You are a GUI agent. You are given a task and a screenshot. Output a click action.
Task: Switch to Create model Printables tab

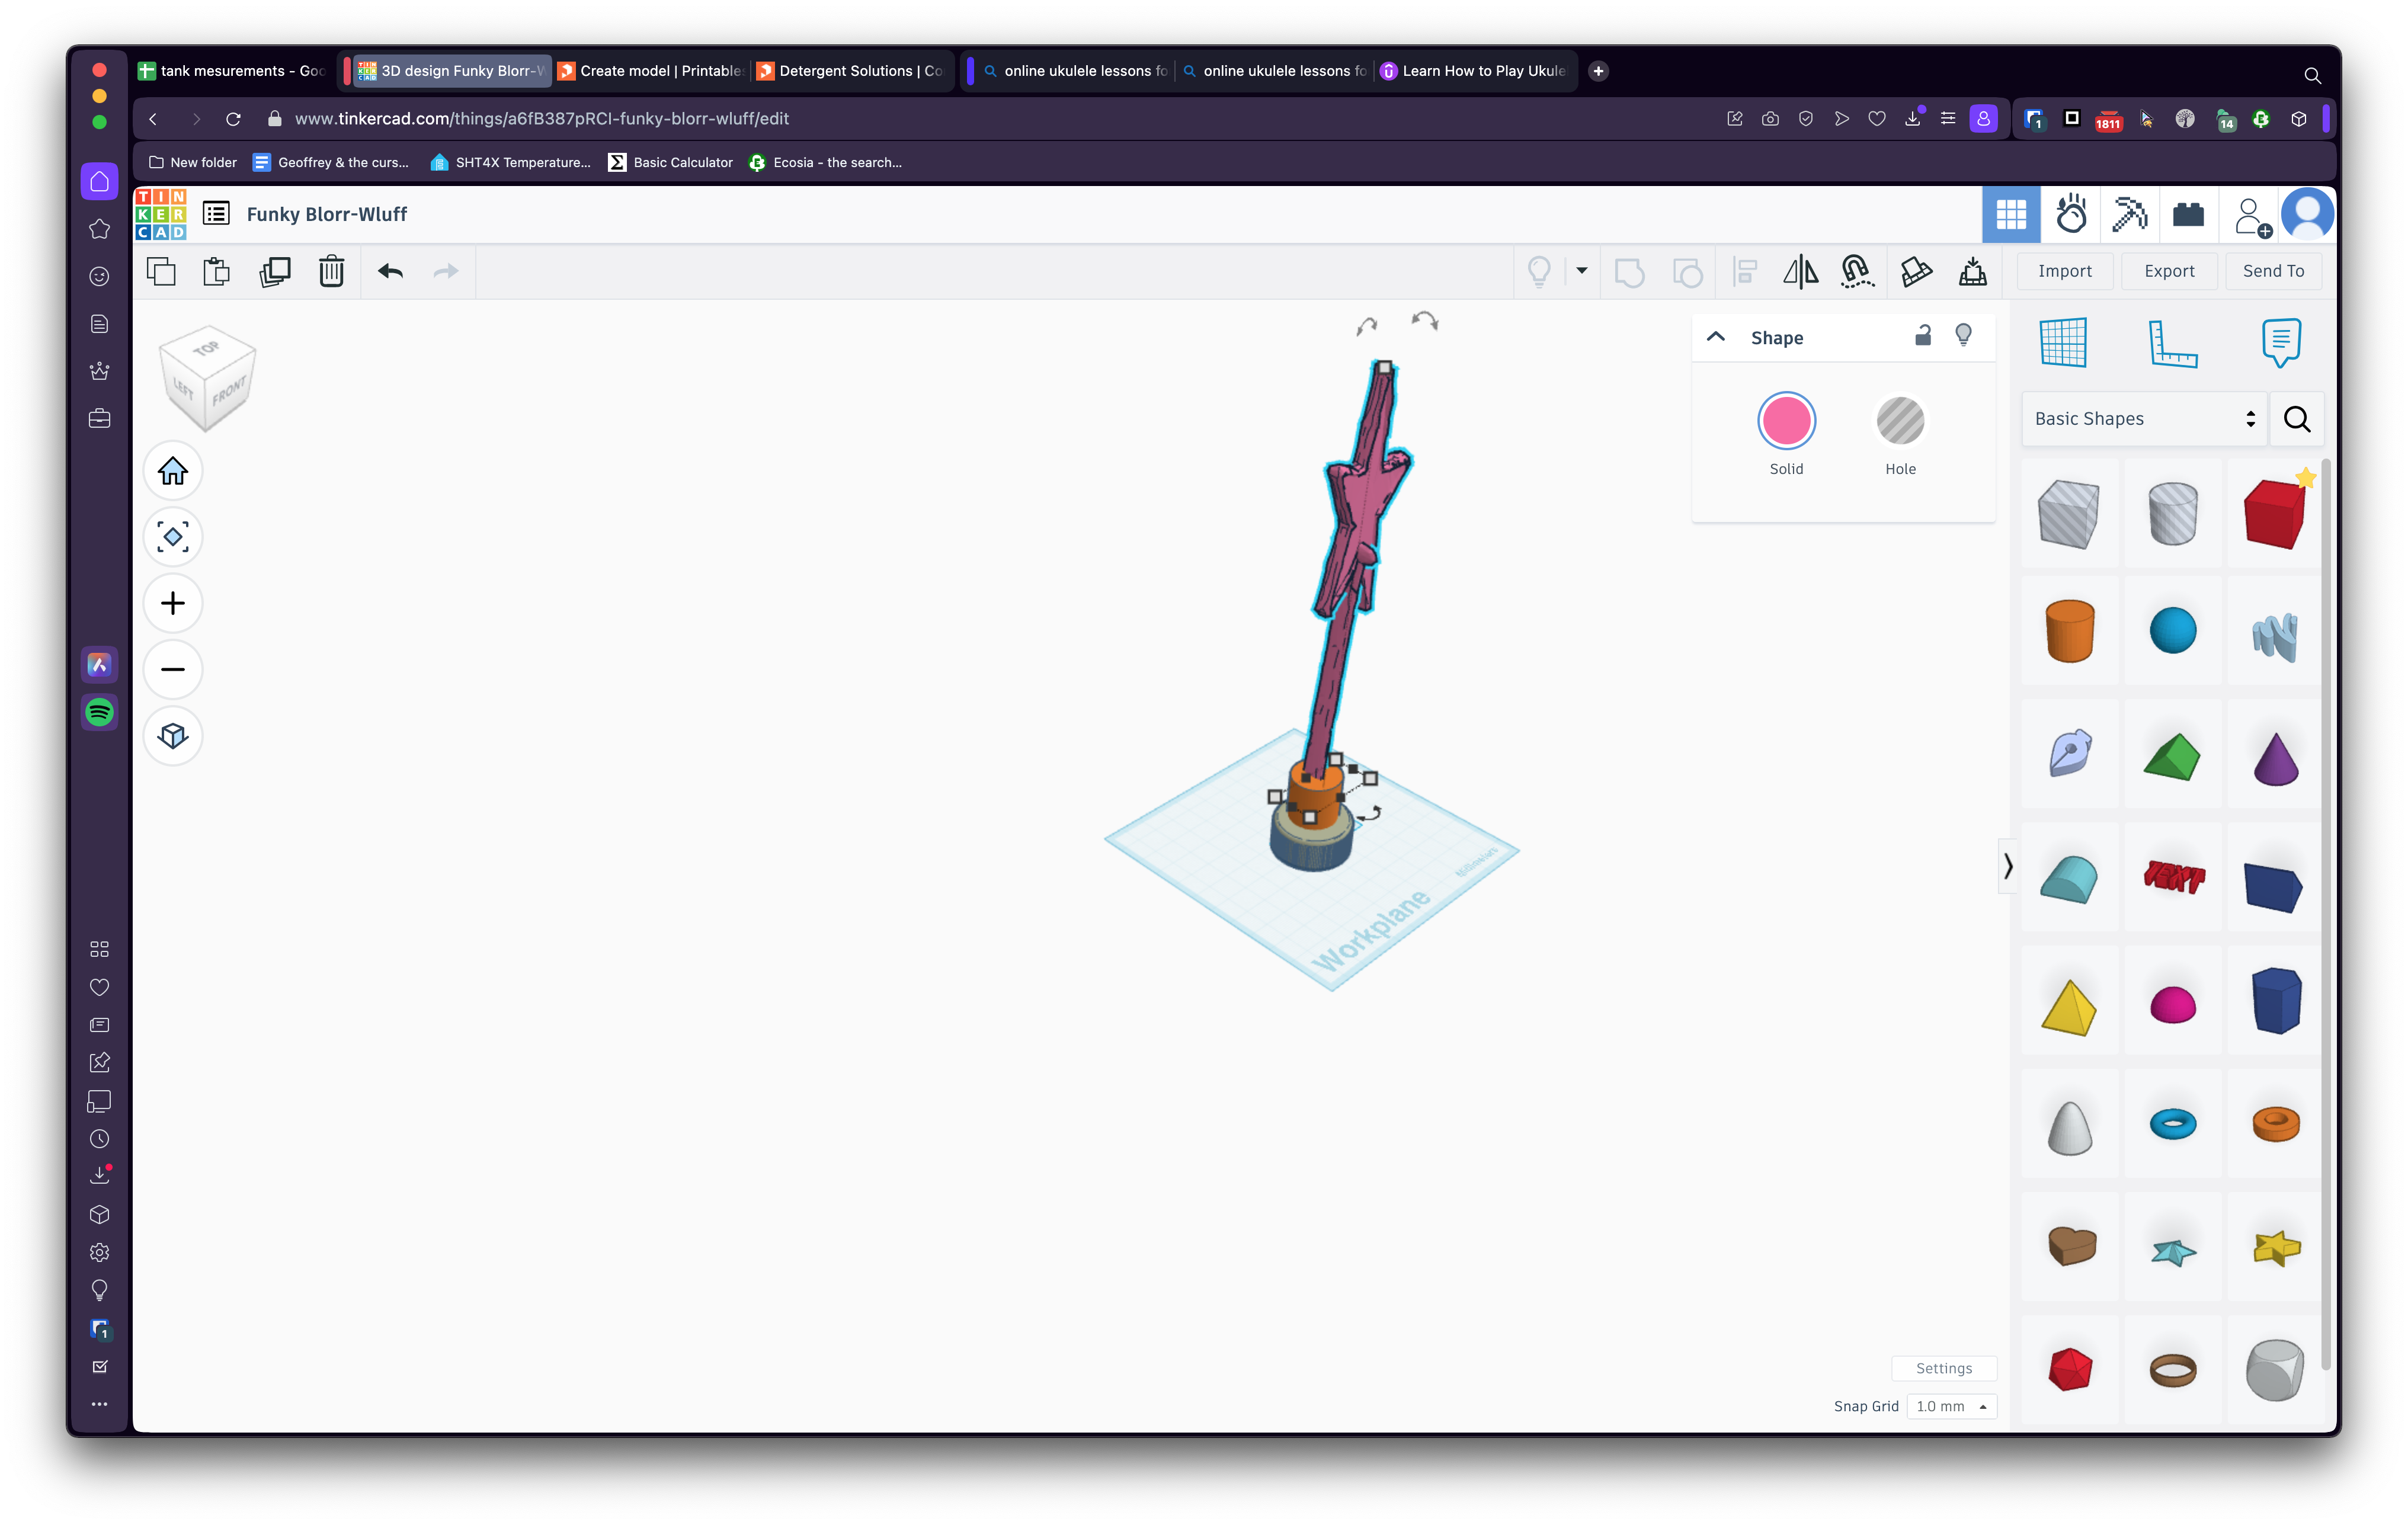tap(652, 71)
